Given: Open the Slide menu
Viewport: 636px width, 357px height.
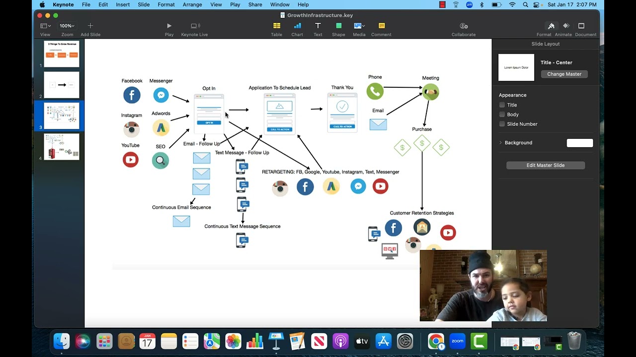Looking at the screenshot, I should click(144, 4).
